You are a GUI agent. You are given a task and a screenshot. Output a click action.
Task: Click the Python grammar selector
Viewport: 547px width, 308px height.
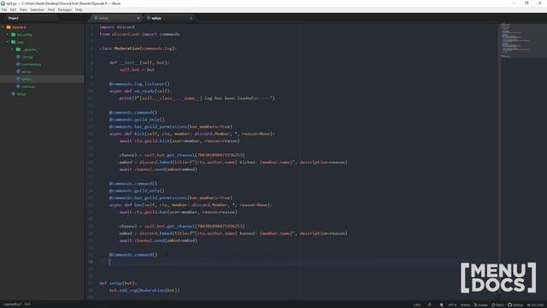(465, 305)
